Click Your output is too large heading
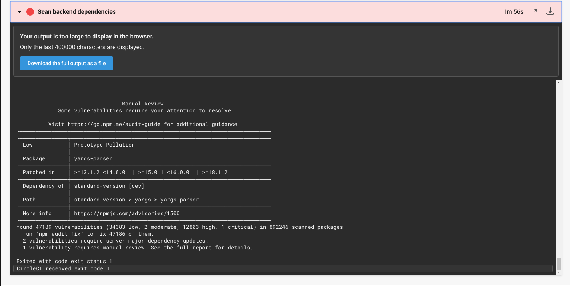 click(86, 37)
